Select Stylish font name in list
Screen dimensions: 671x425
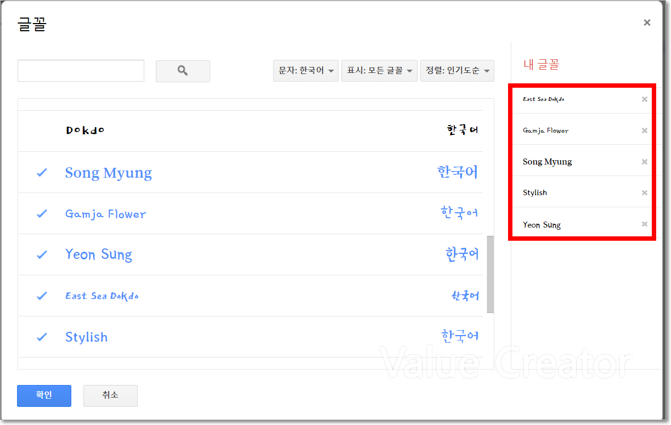point(86,337)
